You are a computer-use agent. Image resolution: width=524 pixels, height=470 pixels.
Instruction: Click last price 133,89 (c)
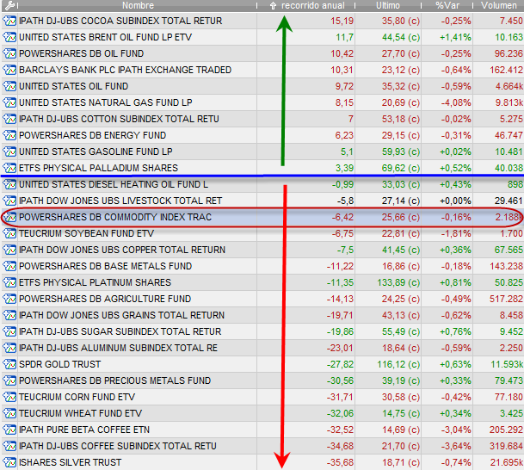[398, 283]
